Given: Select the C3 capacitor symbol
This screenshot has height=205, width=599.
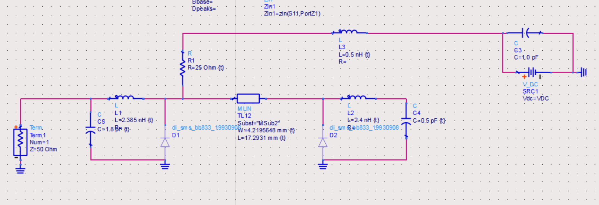Looking at the screenshot, I should [x=525, y=32].
